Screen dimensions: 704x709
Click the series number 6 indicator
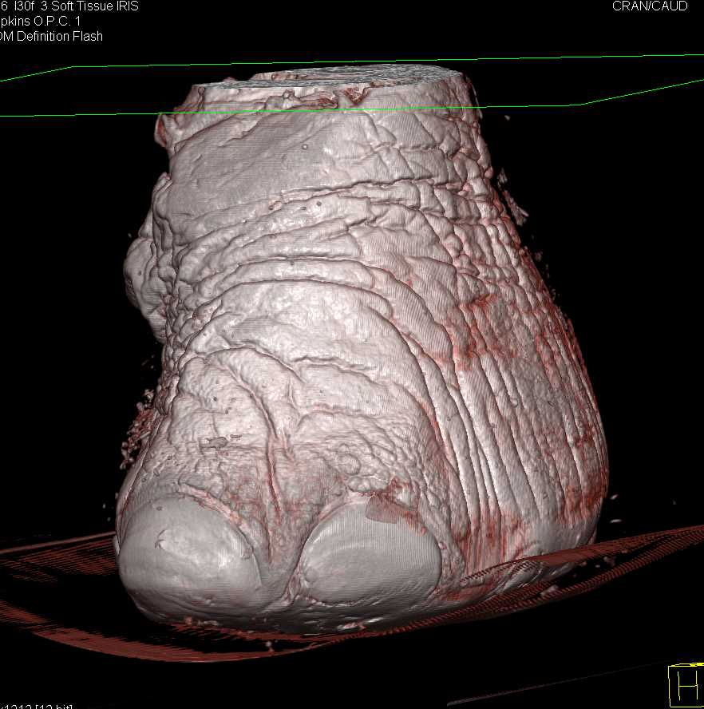pyautogui.click(x=5, y=6)
